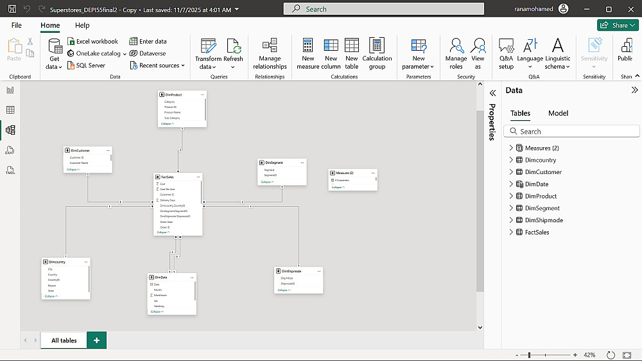This screenshot has height=361, width=642.
Task: Switch to Tables tab in Data pane
Action: (x=520, y=113)
